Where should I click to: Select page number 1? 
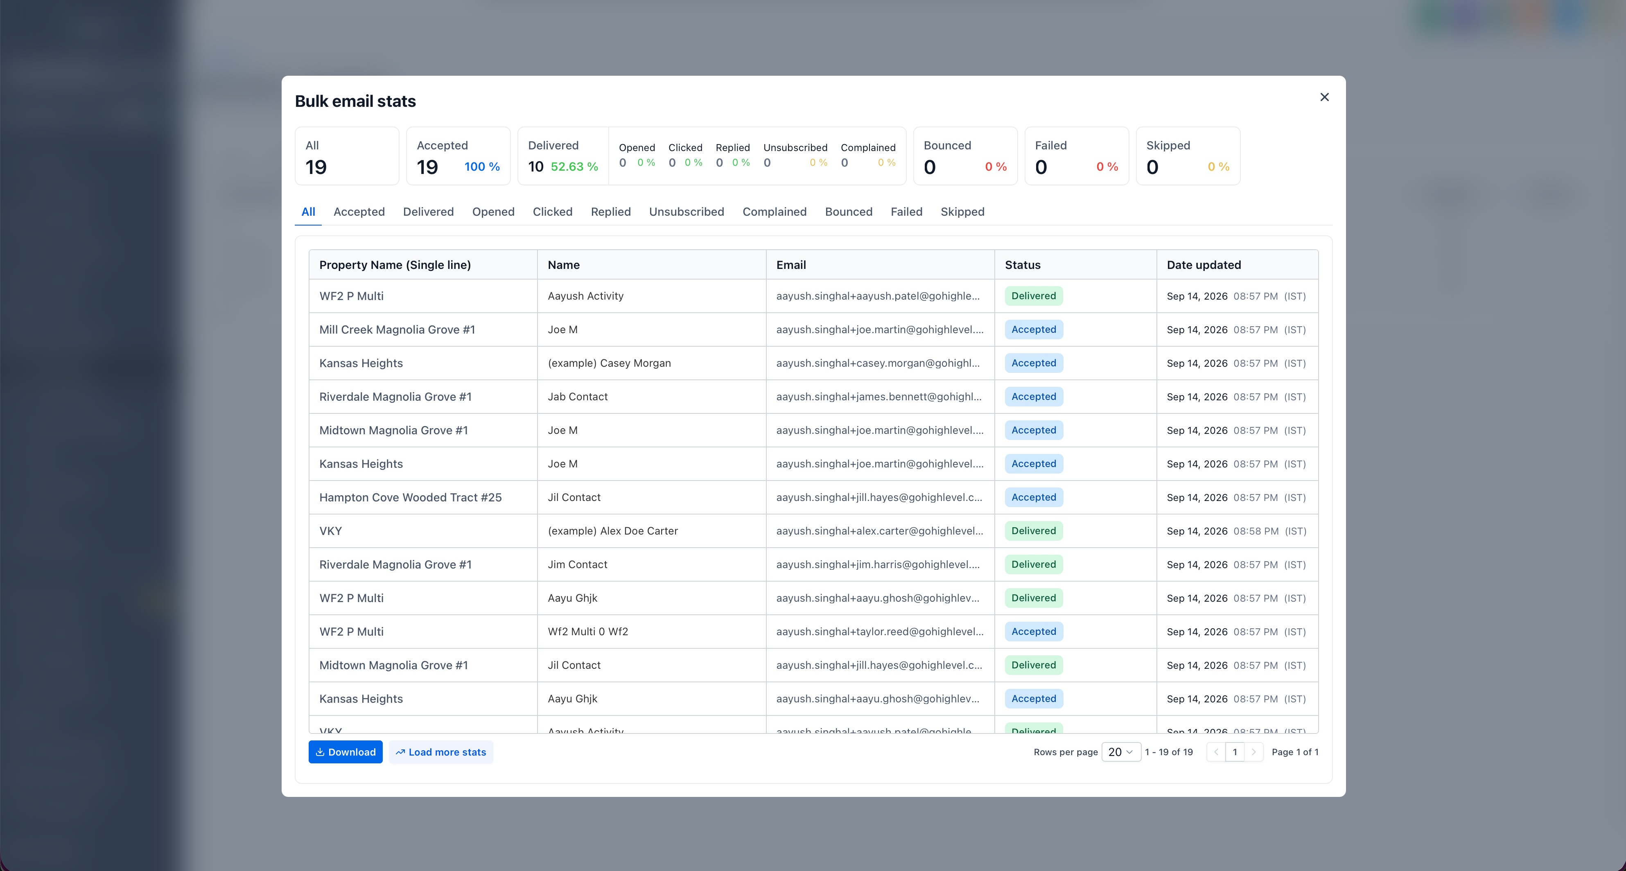1235,752
